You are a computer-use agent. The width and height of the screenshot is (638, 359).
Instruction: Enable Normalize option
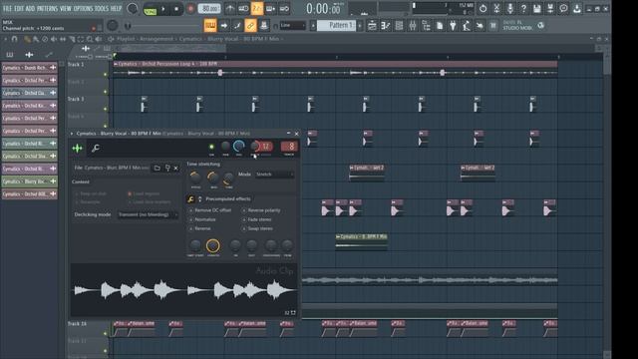[202, 219]
